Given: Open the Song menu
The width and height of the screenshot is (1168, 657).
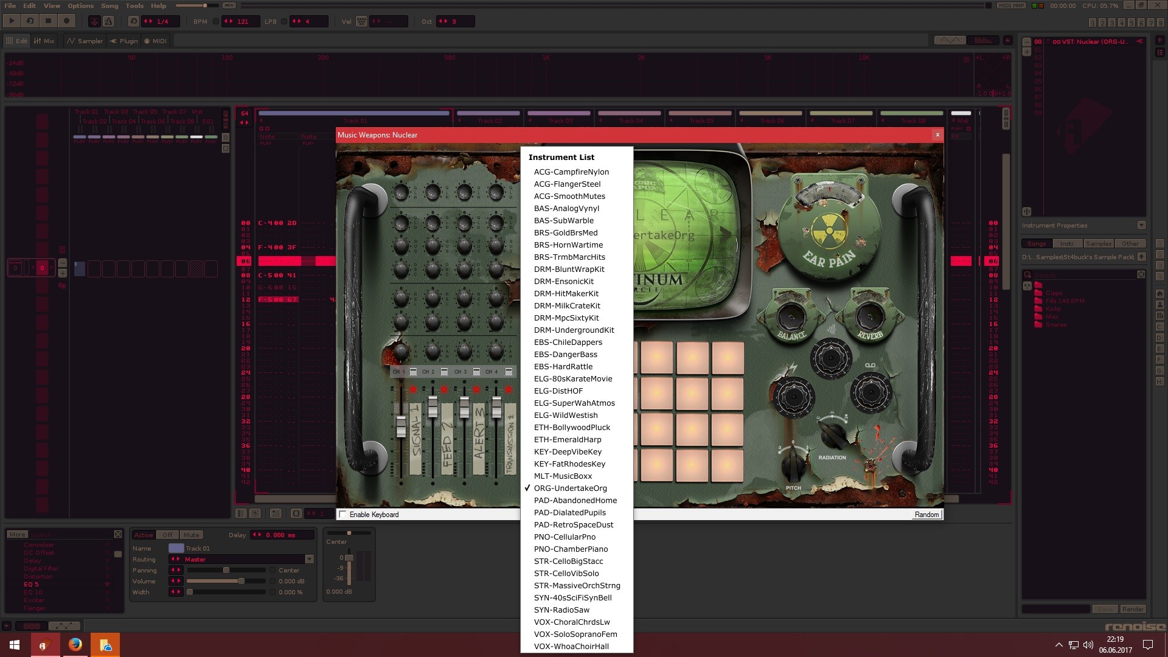Looking at the screenshot, I should tap(109, 5).
